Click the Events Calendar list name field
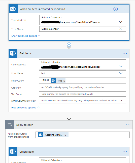This screenshot has width=135, height=163. pyautogui.click(x=83, y=29)
